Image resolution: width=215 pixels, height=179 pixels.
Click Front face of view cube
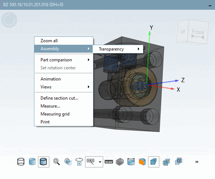click(198, 32)
